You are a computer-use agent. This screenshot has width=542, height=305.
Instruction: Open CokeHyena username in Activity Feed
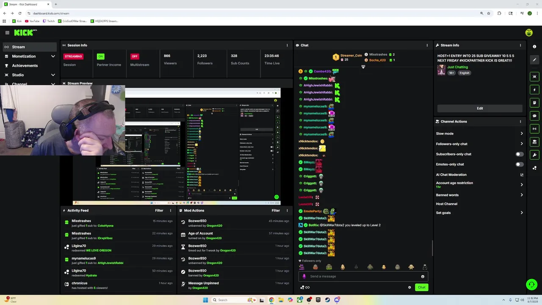click(105, 226)
